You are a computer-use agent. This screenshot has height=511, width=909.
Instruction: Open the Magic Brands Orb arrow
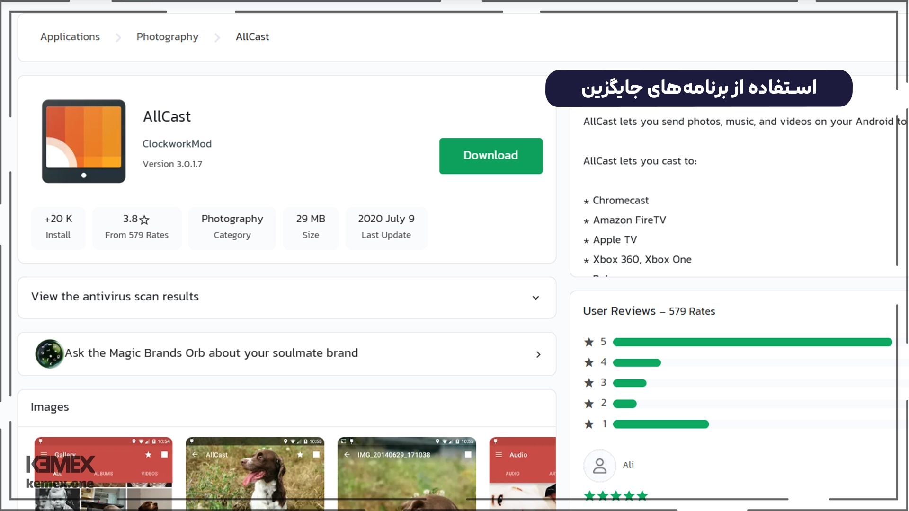(538, 354)
